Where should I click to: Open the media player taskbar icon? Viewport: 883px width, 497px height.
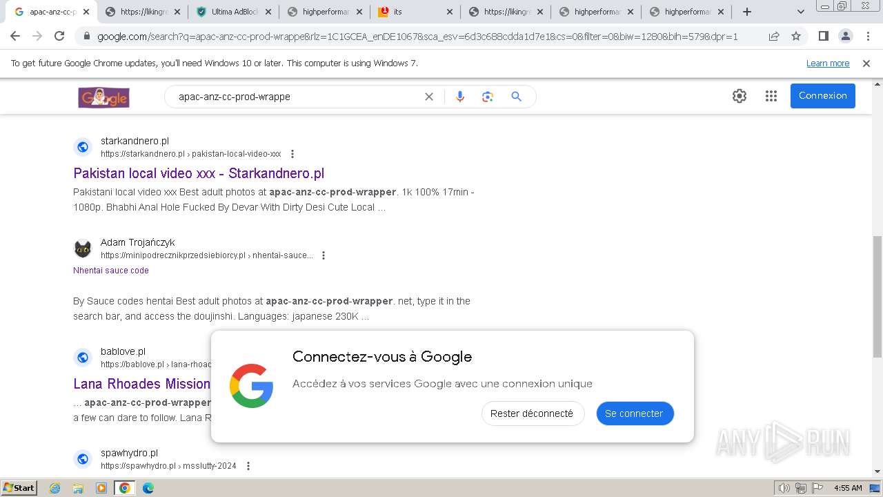[101, 488]
